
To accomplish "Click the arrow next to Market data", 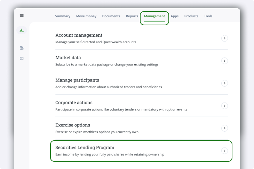I will coord(224,61).
